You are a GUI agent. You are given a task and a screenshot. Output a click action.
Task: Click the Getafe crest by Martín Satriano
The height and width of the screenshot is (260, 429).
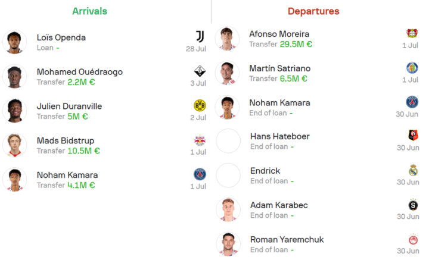point(412,67)
